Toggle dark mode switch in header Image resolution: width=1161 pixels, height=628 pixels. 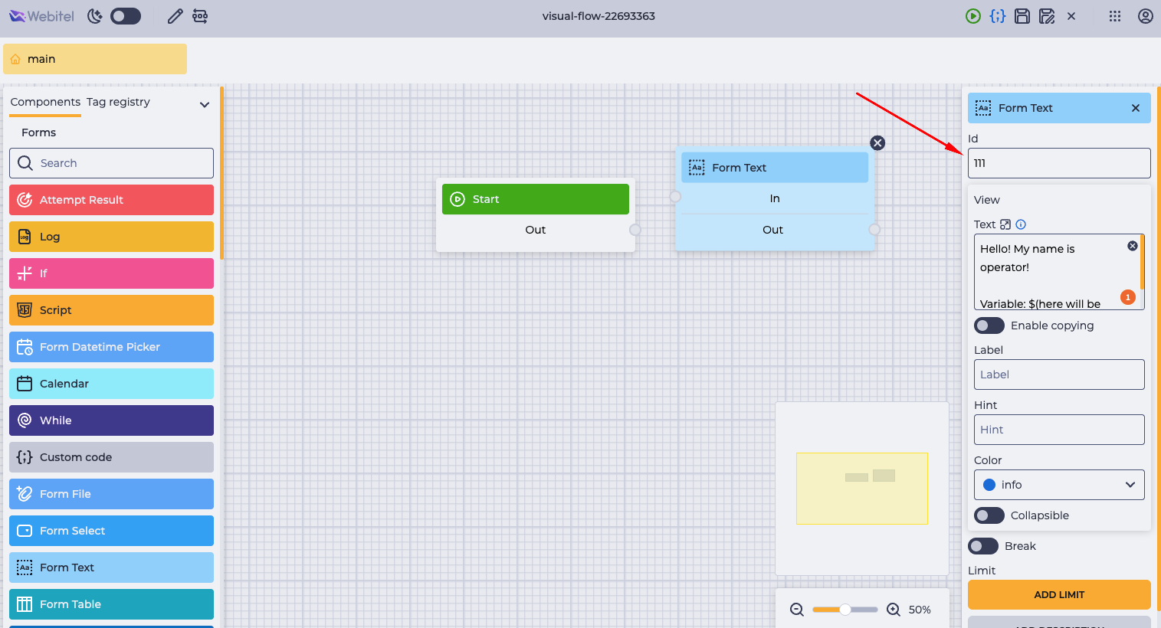[x=126, y=16]
